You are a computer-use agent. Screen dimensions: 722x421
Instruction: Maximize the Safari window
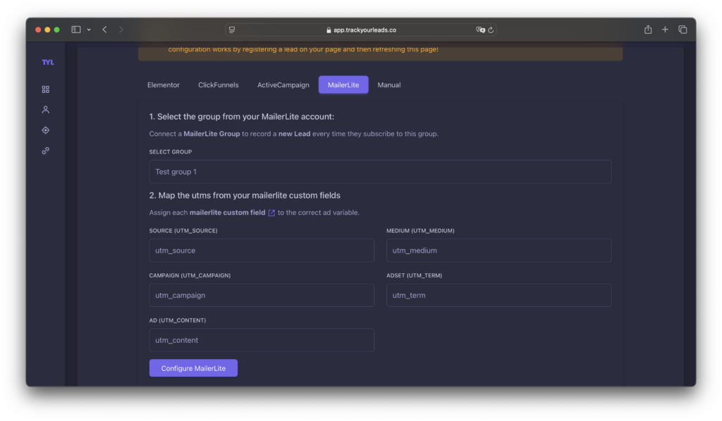pos(56,30)
